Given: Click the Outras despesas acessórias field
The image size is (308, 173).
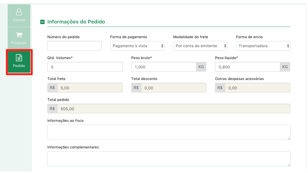Looking at the screenshot, I should click(257, 88).
